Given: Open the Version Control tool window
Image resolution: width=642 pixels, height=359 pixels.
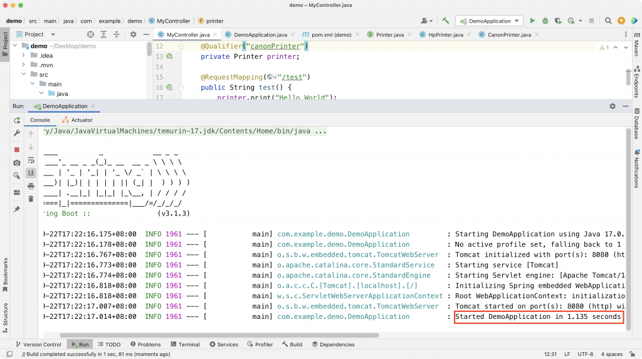Looking at the screenshot, I should pyautogui.click(x=38, y=344).
